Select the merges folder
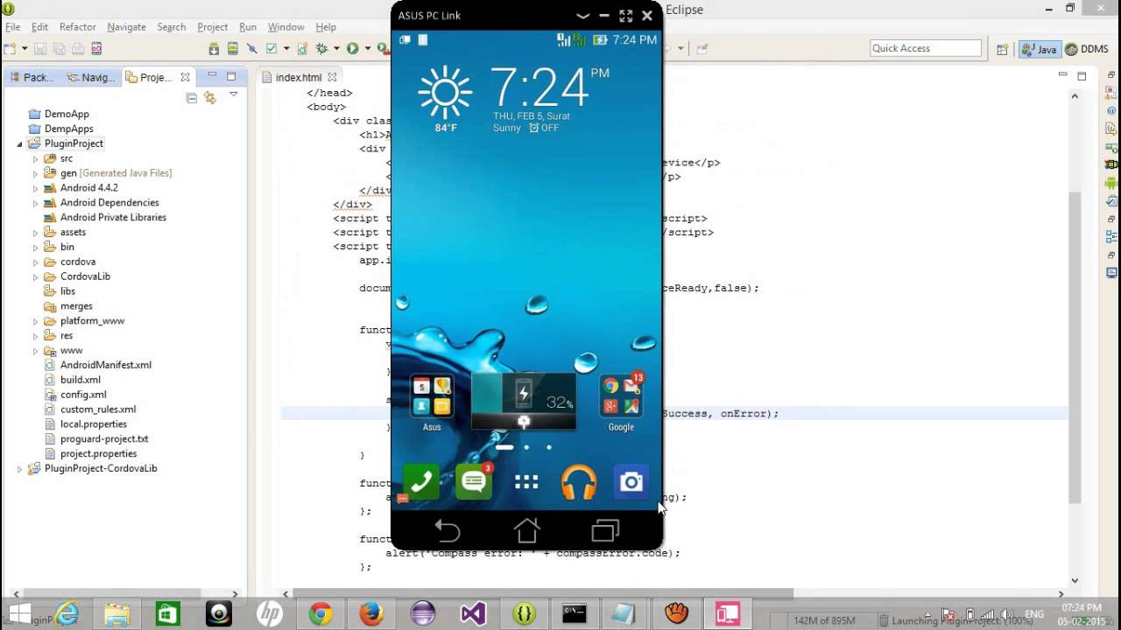The height and width of the screenshot is (630, 1121). coord(76,306)
